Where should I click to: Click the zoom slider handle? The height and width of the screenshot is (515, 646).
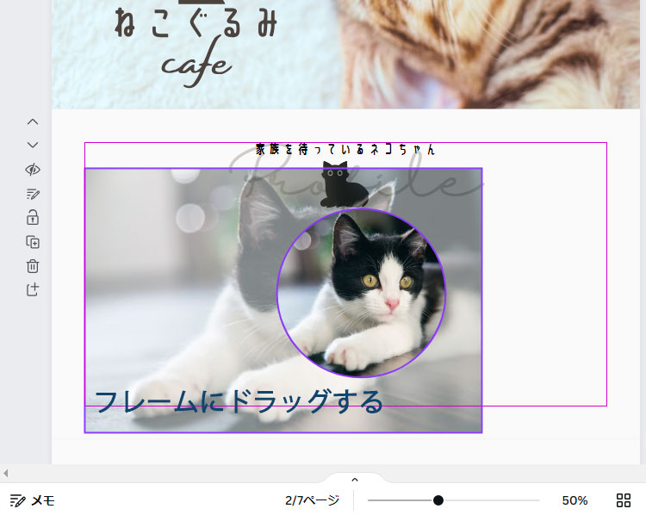(x=438, y=500)
